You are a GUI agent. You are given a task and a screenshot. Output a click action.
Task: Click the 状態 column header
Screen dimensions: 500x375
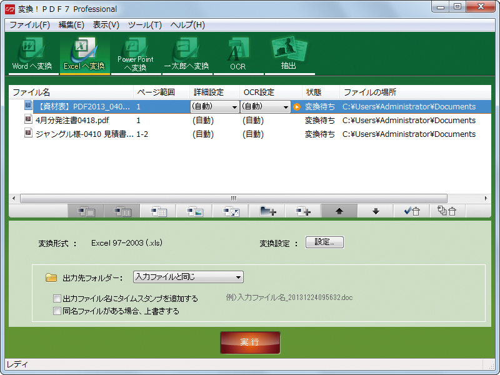pyautogui.click(x=321, y=92)
